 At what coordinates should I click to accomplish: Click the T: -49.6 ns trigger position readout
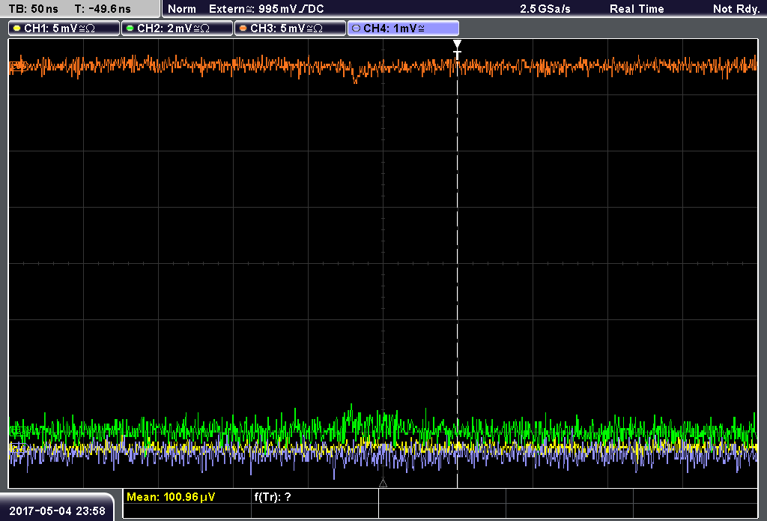[103, 9]
